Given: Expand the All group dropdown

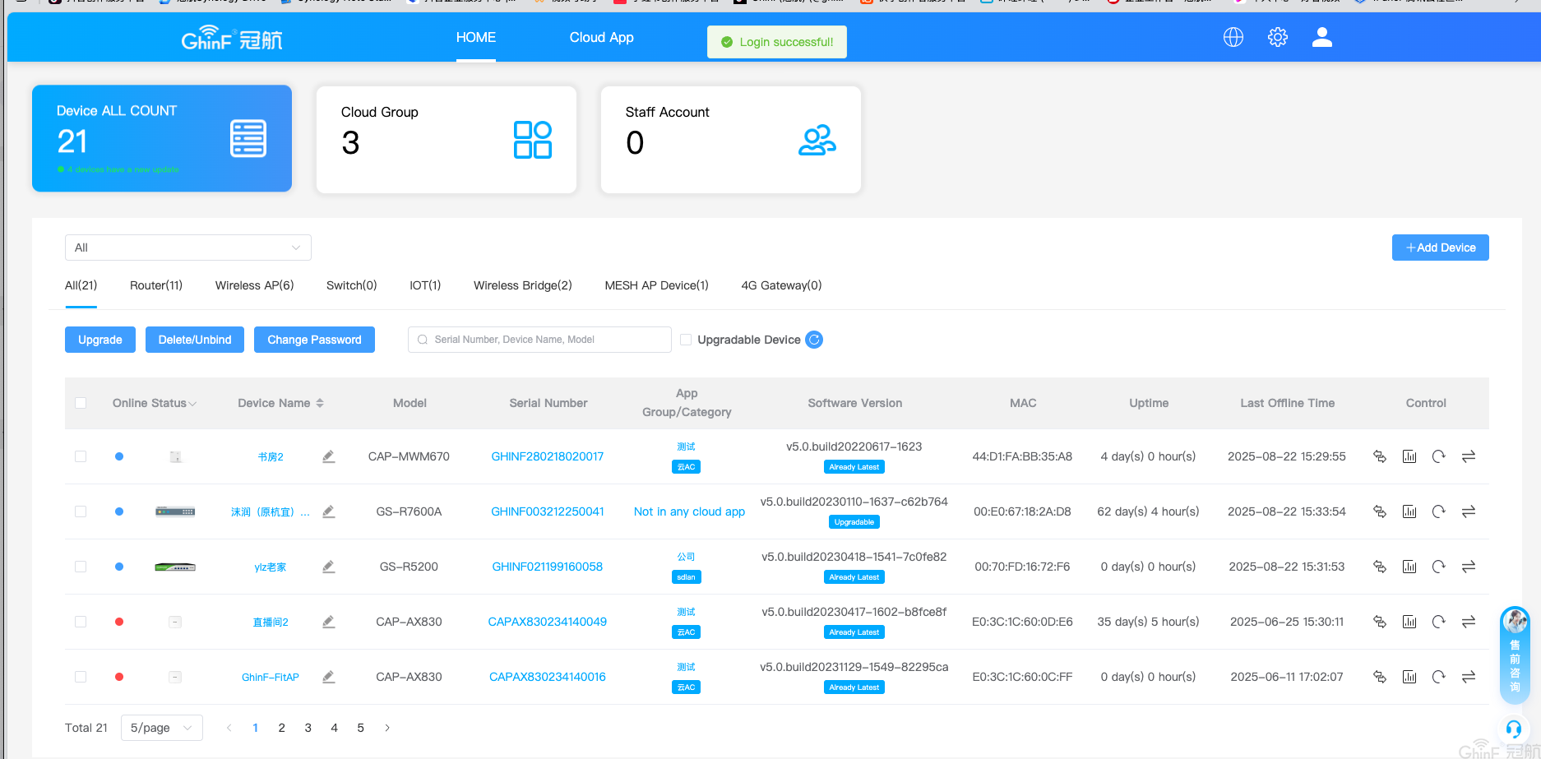Looking at the screenshot, I should pyautogui.click(x=187, y=248).
